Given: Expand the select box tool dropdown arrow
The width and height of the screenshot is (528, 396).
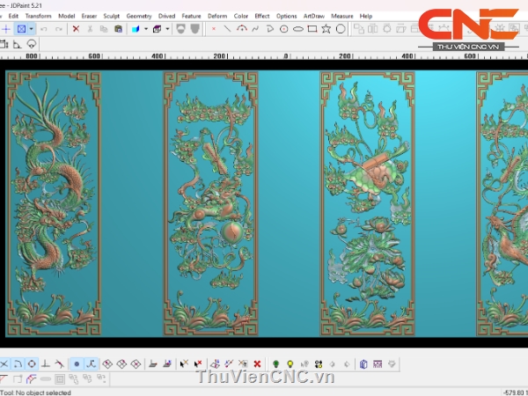Looking at the screenshot, I should pos(32,29).
